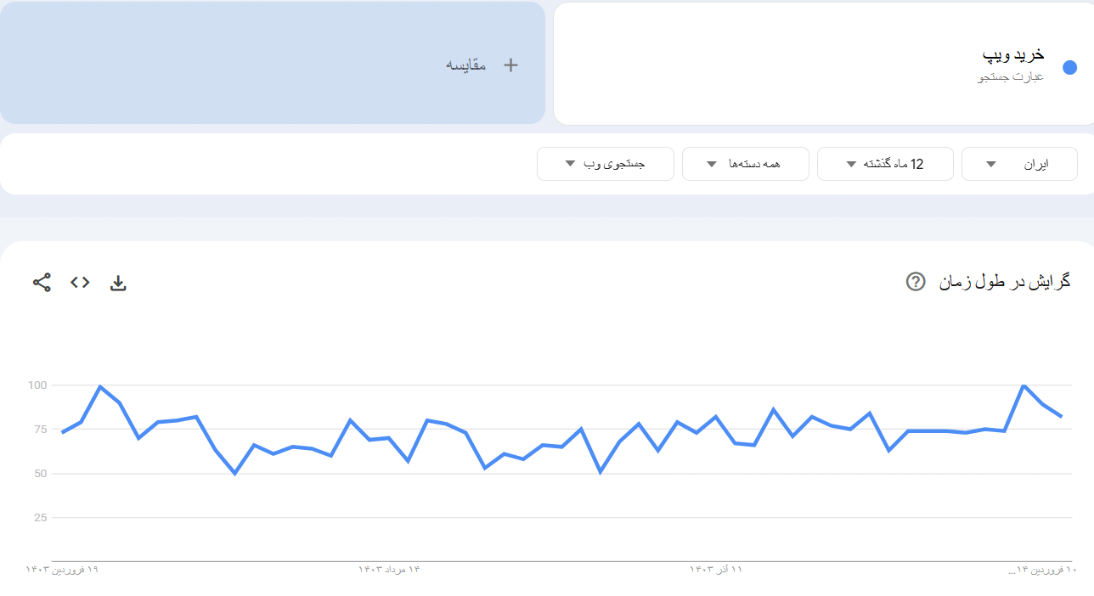1094x596 pixels.
Task: Click the ۱۹ فروردین ۱۴۰۳ date label
Action: (x=62, y=569)
